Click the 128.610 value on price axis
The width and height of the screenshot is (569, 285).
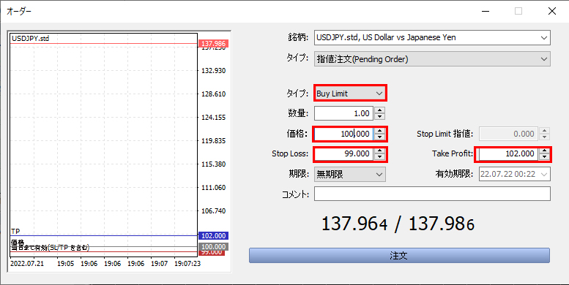[x=213, y=94]
